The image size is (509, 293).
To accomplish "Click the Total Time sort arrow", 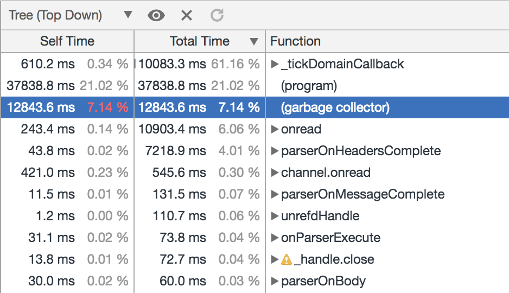I will pos(253,41).
